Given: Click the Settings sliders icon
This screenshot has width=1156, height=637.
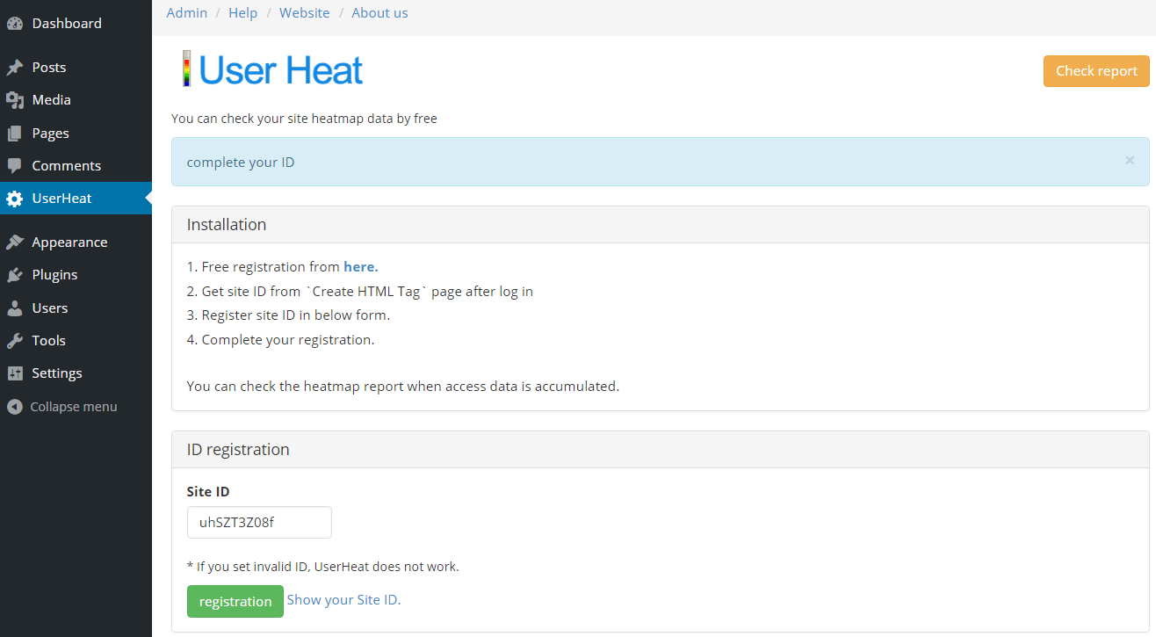Looking at the screenshot, I should point(14,373).
